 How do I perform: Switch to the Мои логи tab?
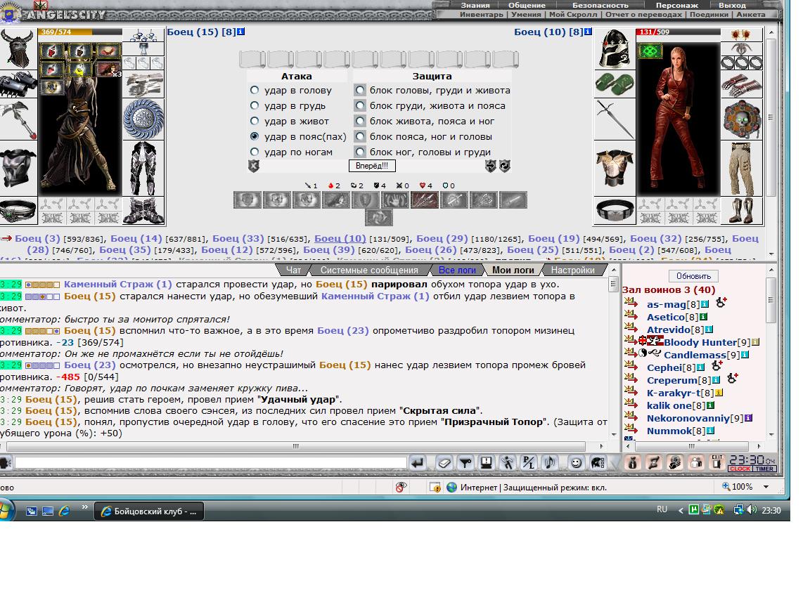(x=513, y=270)
